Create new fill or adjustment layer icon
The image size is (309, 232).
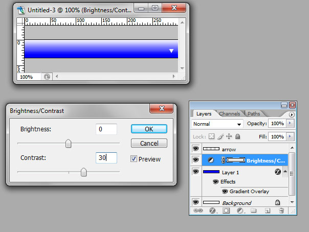(x=240, y=211)
